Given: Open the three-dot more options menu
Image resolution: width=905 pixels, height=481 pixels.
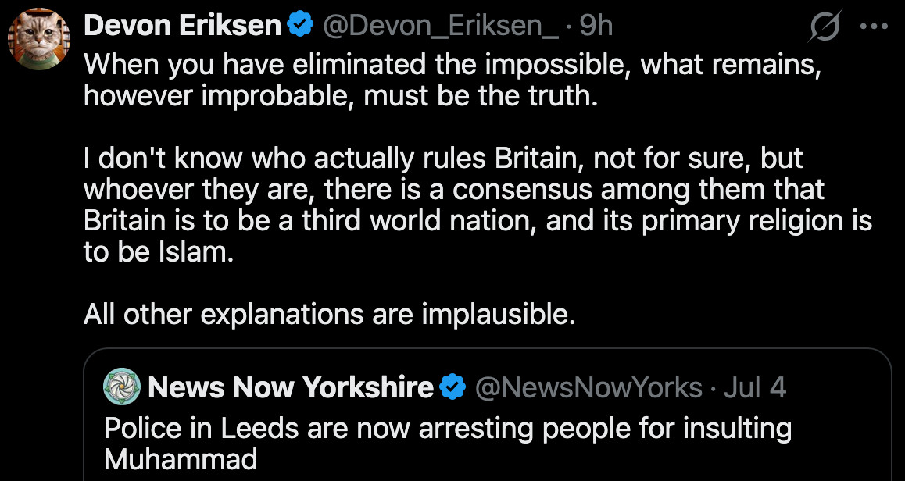Looking at the screenshot, I should [x=874, y=26].
